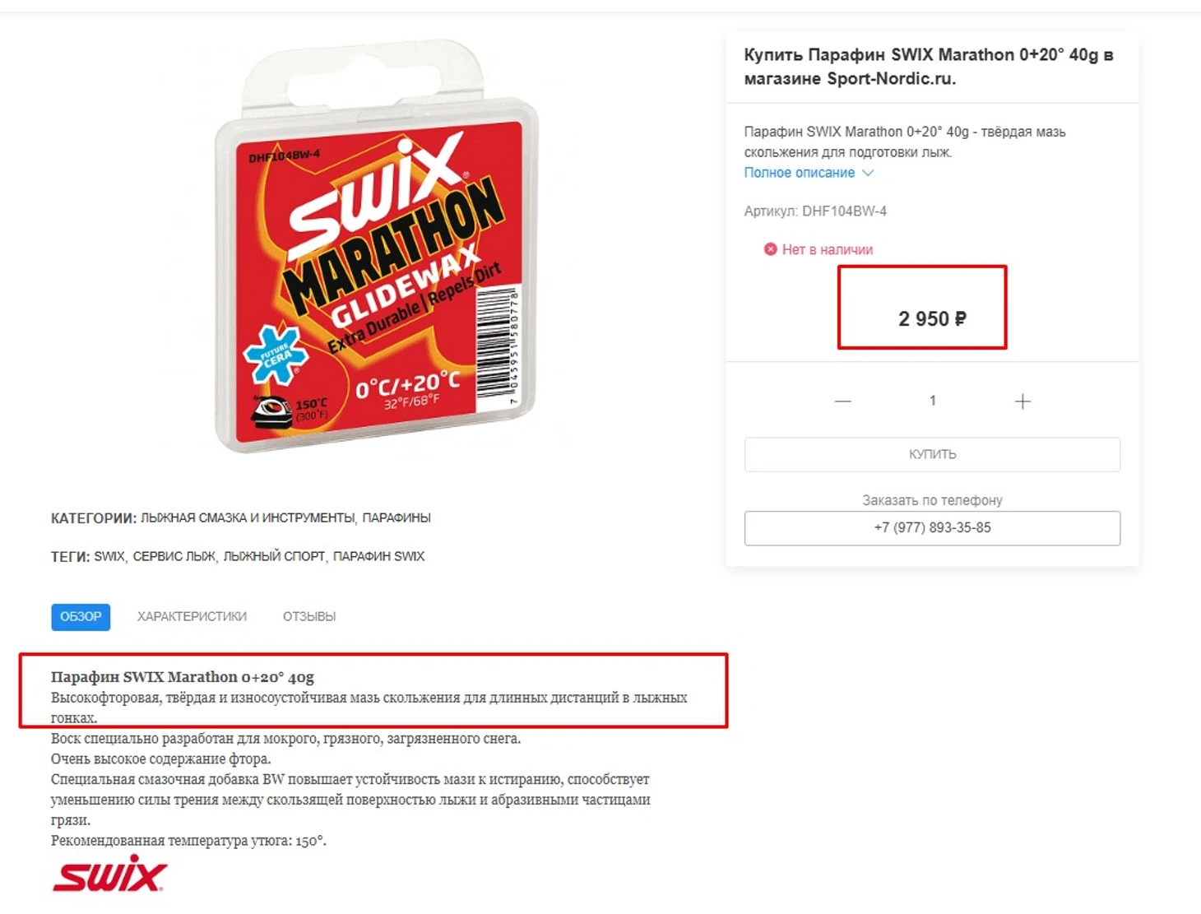Open the SWIX tag link
This screenshot has height=914, width=1201.
coord(109,557)
